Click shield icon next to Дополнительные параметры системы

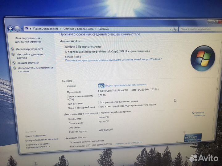point(14,68)
